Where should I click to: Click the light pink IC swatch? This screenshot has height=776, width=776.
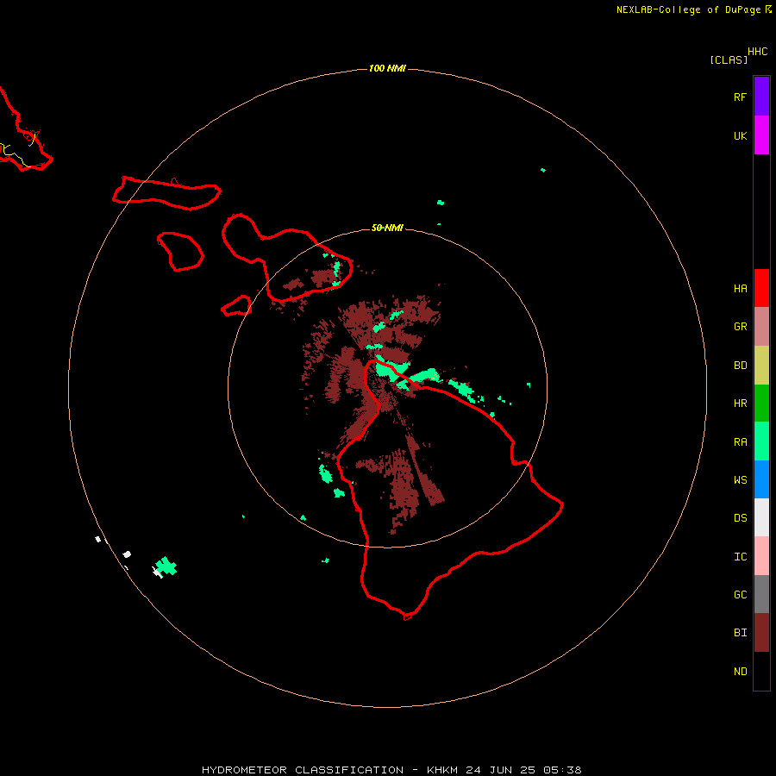coord(761,556)
